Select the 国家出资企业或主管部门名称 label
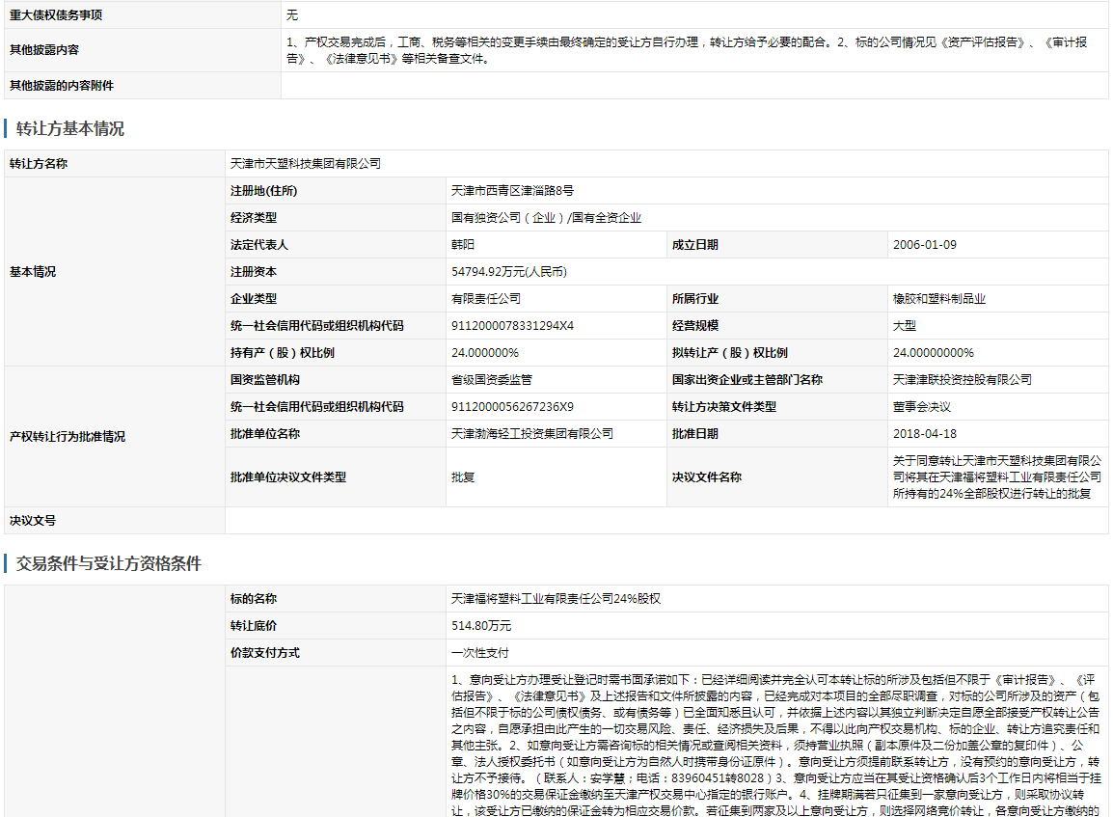The image size is (1113, 817). click(x=747, y=379)
